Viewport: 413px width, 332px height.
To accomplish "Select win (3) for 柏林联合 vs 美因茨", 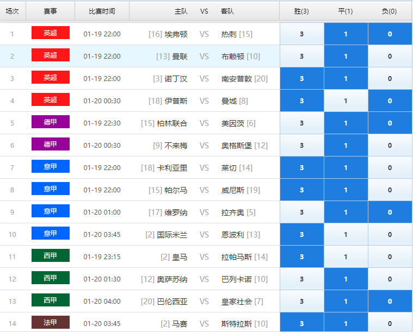I will tap(302, 123).
